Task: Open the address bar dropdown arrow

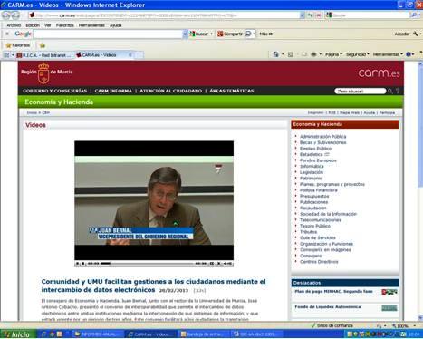Action: click(x=303, y=15)
